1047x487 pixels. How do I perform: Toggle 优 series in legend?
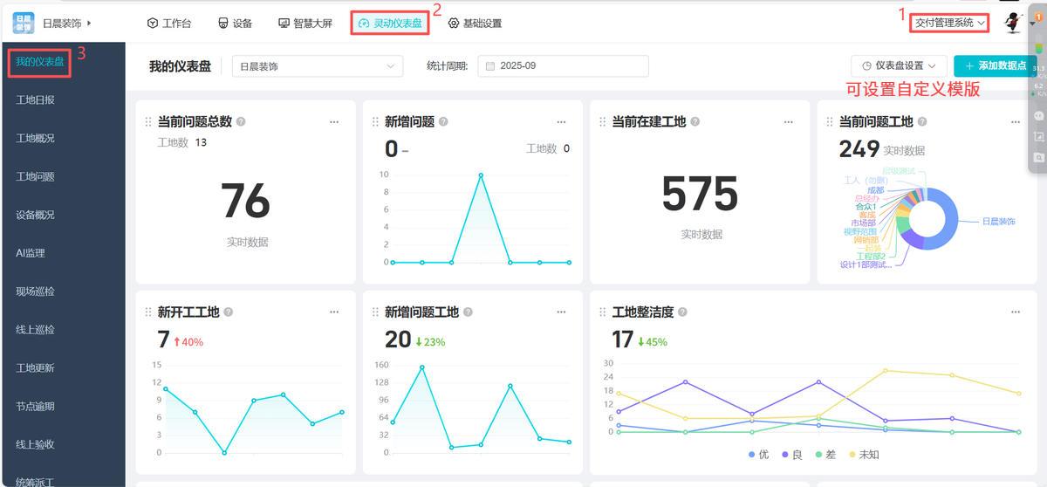point(758,455)
